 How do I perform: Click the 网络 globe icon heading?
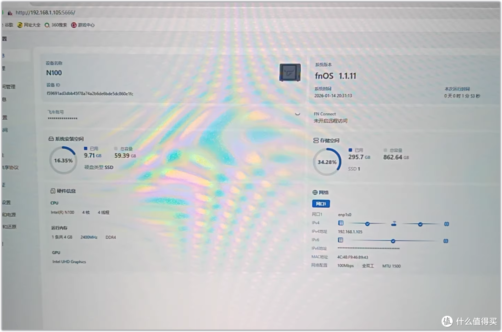[x=315, y=192]
